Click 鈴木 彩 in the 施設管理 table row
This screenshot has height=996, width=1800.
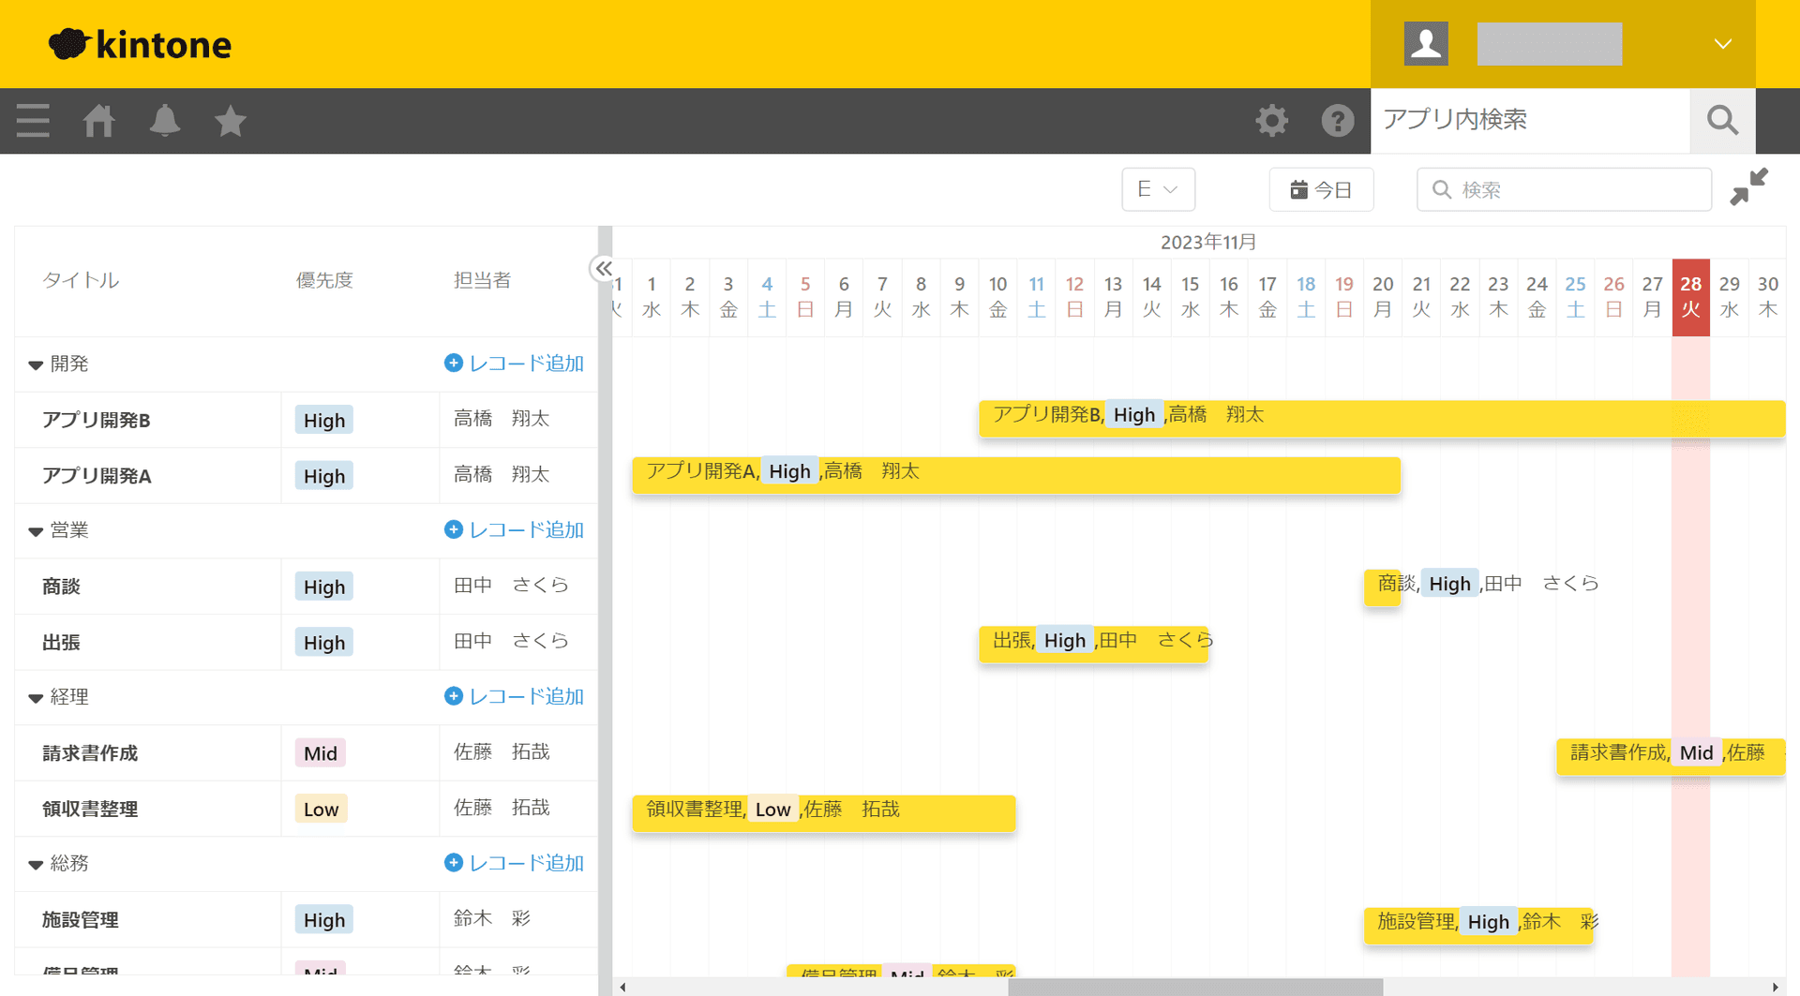tap(492, 918)
